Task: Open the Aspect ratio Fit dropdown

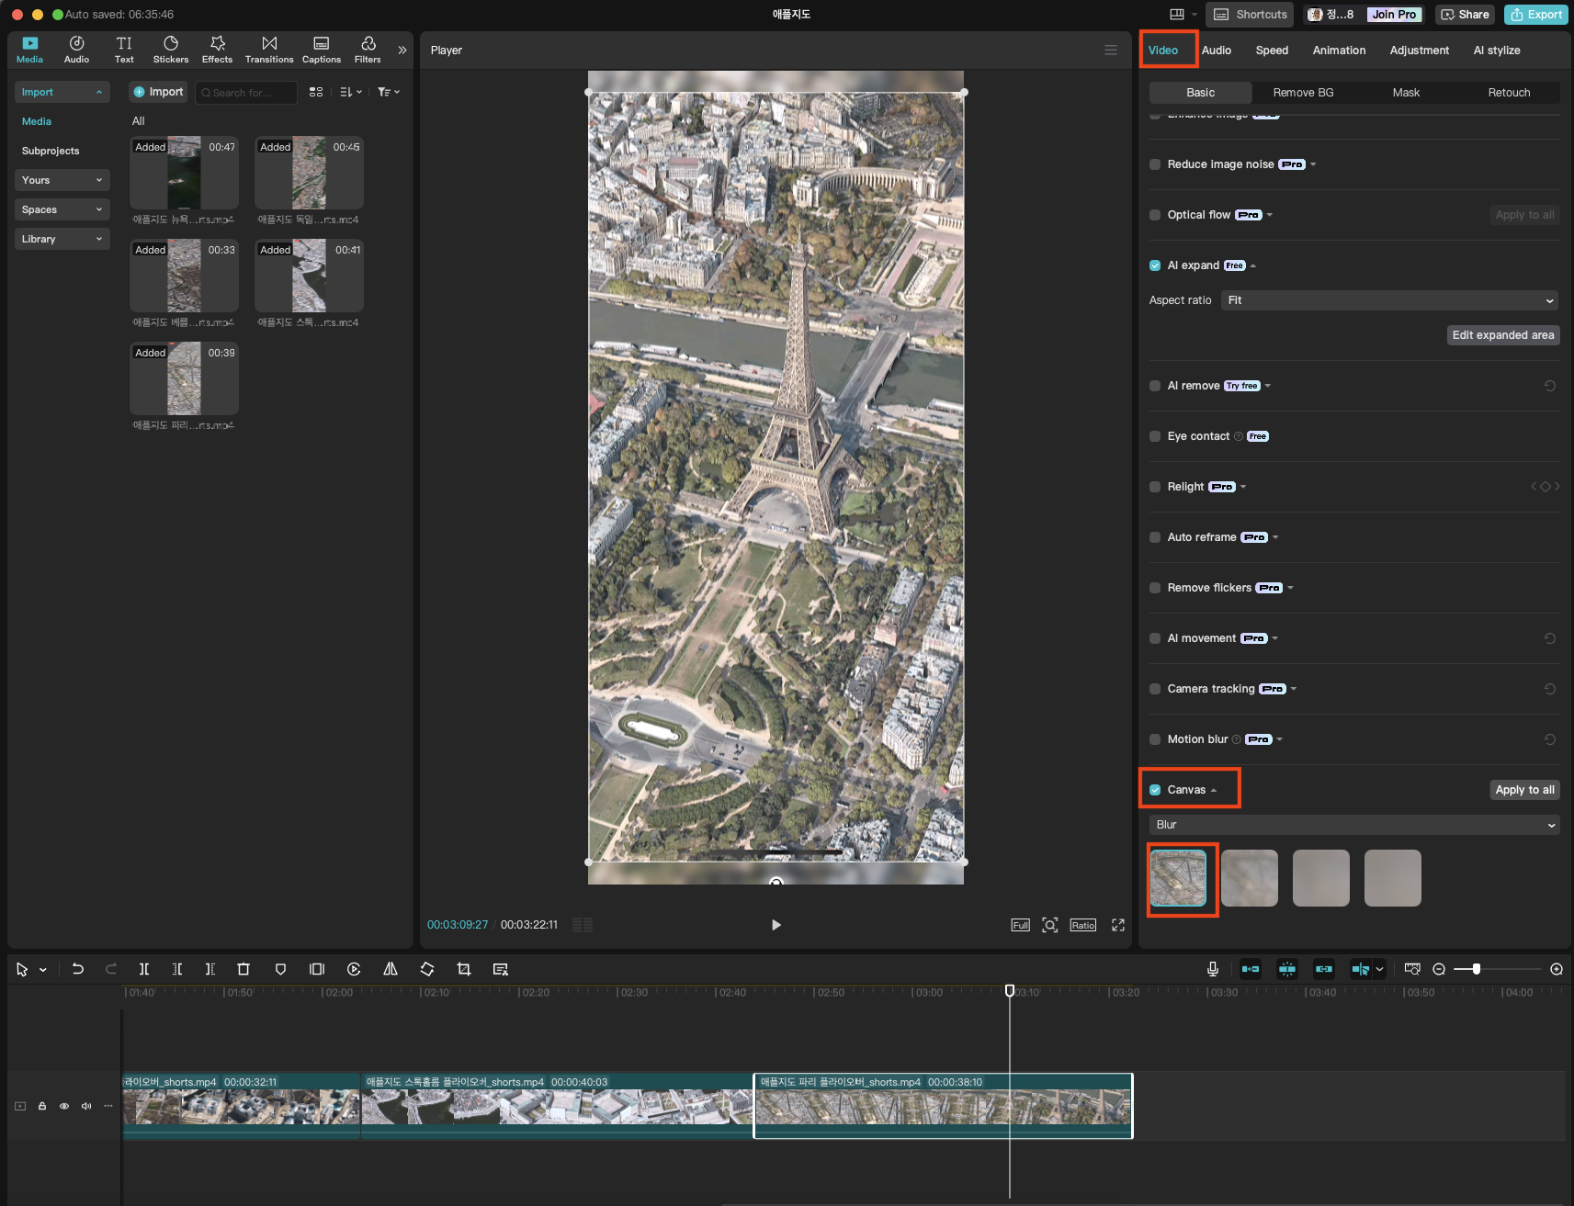Action: click(x=1389, y=300)
